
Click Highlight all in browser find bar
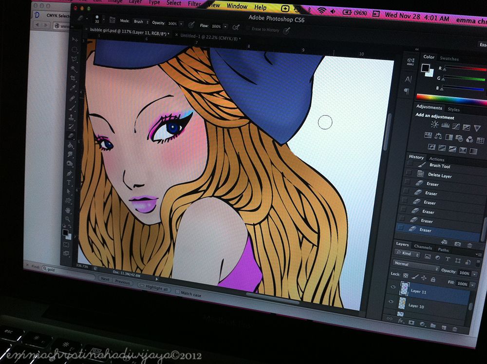coord(155,287)
